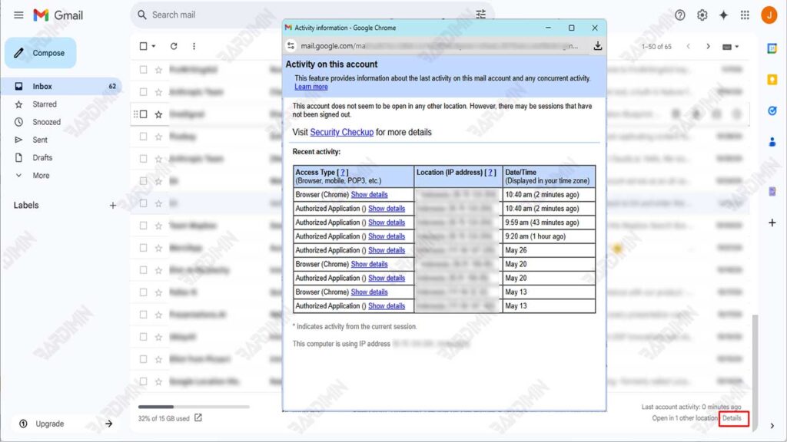Image resolution: width=787 pixels, height=442 pixels.
Task: Expand the side panel arrow at bottom right
Action: click(772, 426)
